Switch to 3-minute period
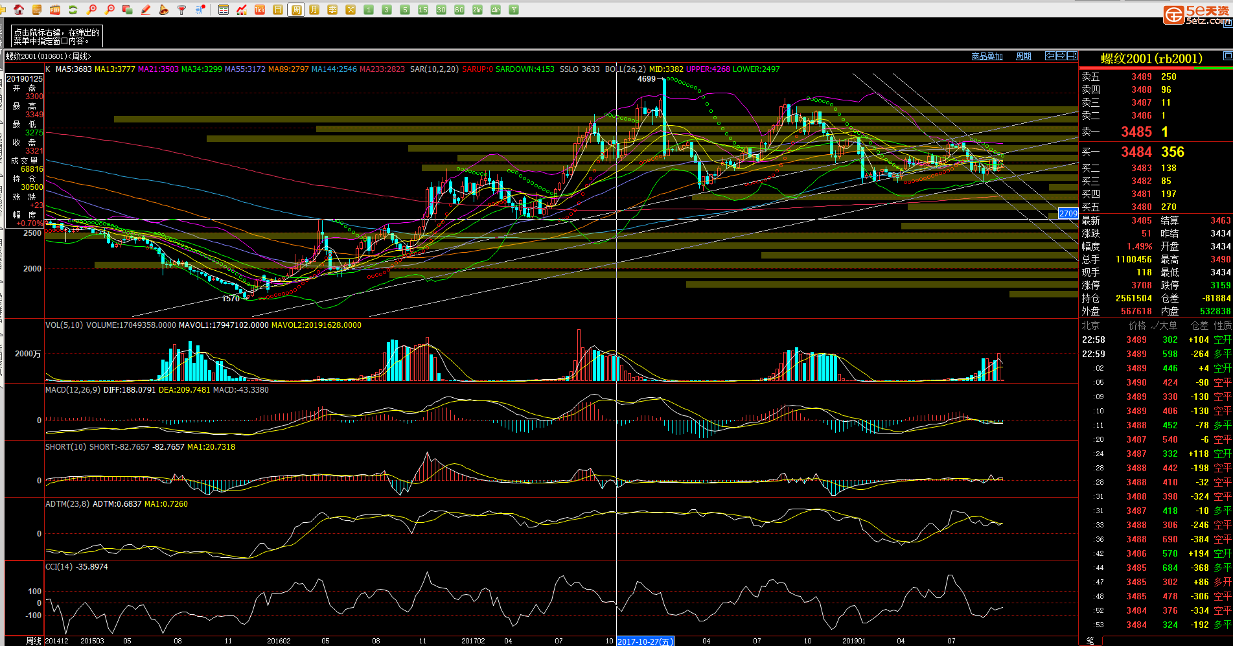This screenshot has height=646, width=1233. pos(387,10)
